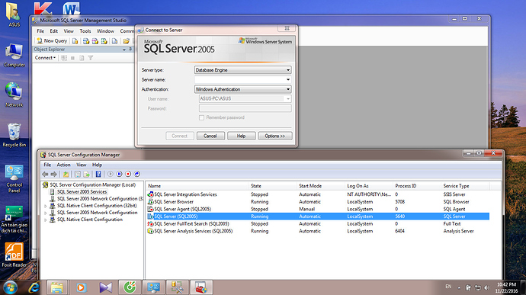Click the filter icon in Object Explorer
The image size is (526, 295).
pyautogui.click(x=90, y=58)
